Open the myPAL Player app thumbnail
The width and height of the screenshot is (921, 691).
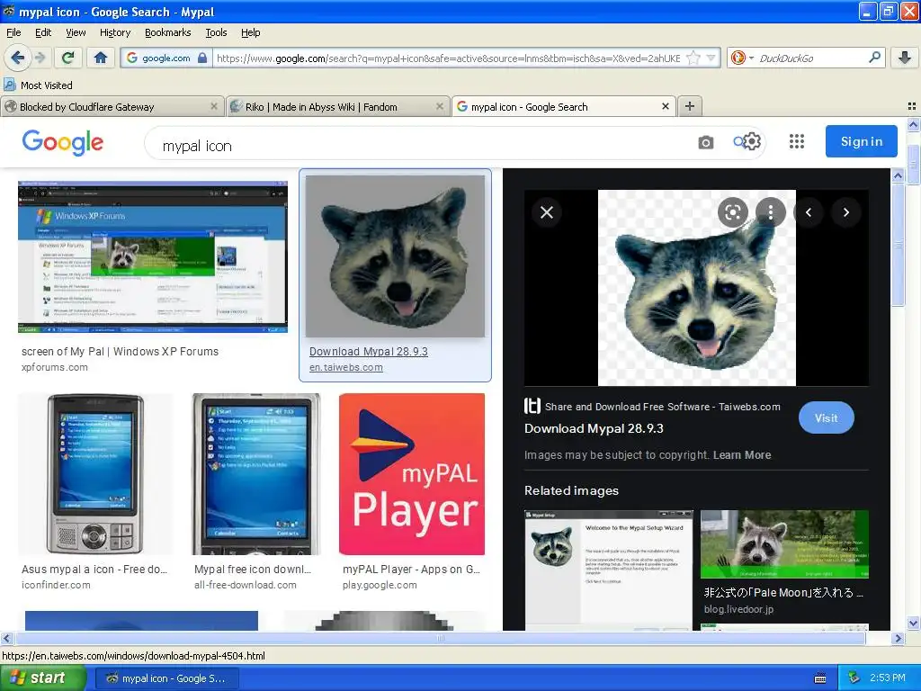pos(412,474)
